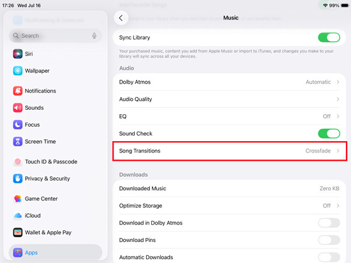Open Game Center settings
The image size is (351, 263).
[56, 199]
